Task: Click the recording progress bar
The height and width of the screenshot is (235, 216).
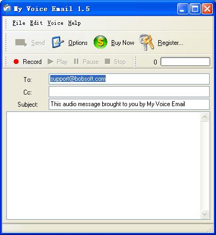Action: pyautogui.click(x=185, y=62)
